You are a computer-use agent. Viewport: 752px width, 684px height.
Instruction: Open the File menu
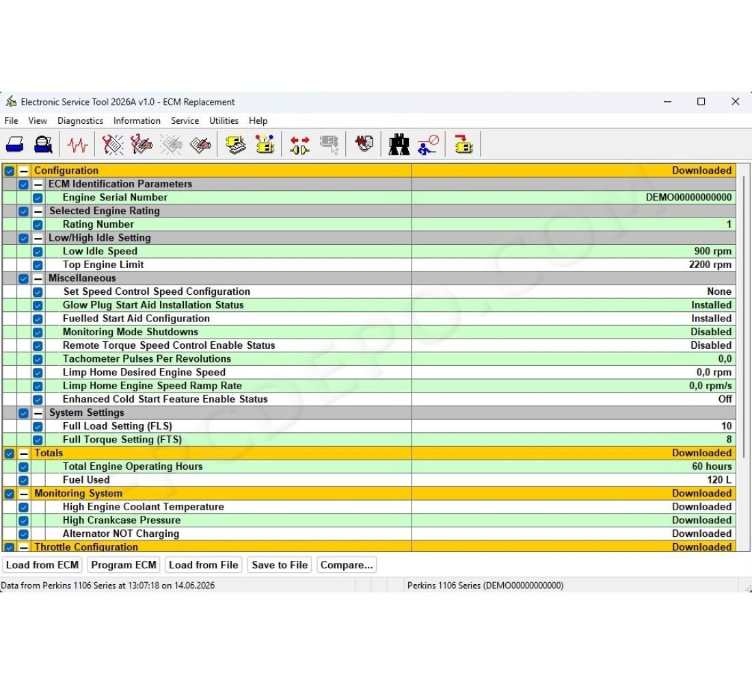11,120
